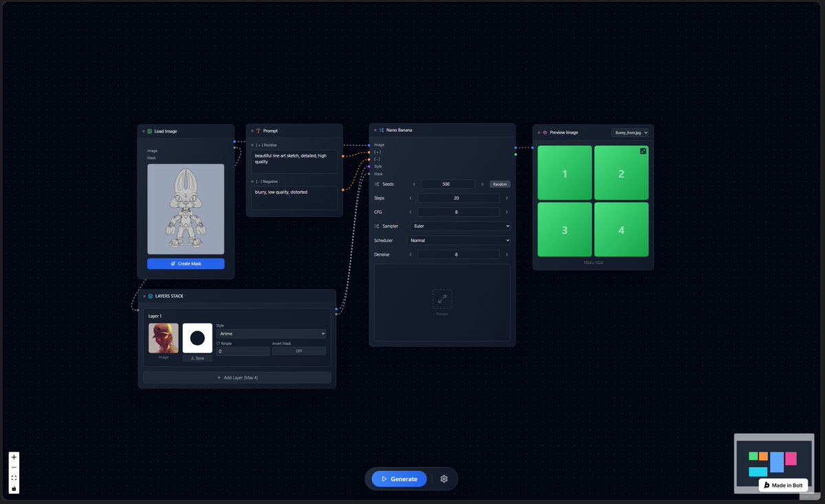Click the Negative prompt text area
The image size is (825, 504).
tap(294, 198)
